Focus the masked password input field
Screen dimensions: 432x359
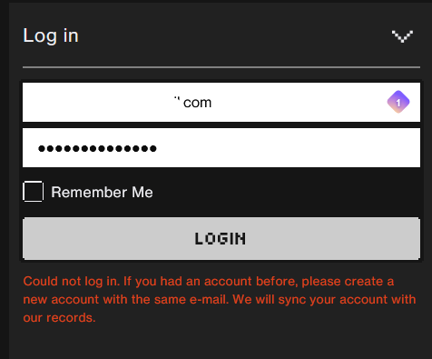[x=221, y=147]
